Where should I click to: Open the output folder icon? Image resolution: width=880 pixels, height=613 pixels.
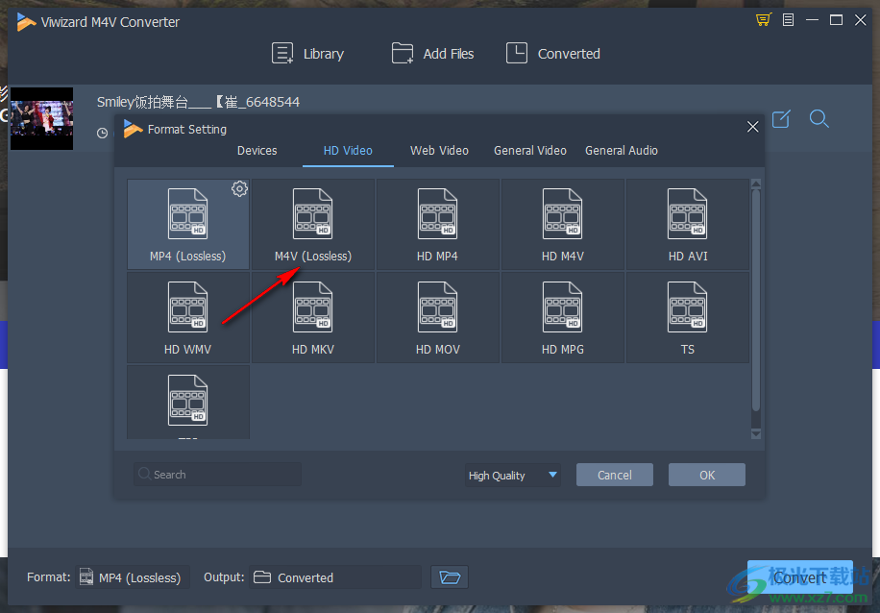coord(449,577)
